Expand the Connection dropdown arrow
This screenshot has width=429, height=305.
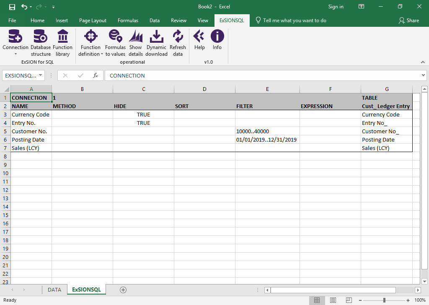(x=16, y=54)
